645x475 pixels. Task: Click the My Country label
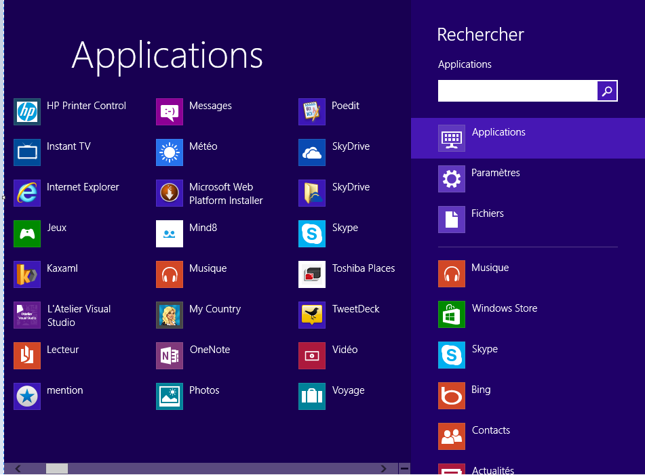click(215, 310)
